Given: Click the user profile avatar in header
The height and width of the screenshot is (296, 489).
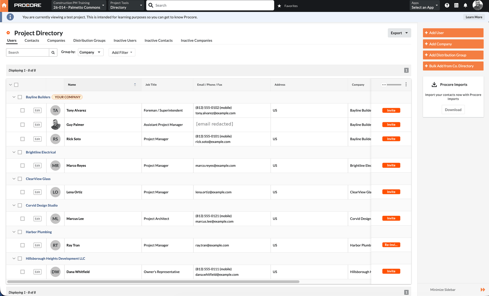Looking at the screenshot, I should [x=478, y=5].
